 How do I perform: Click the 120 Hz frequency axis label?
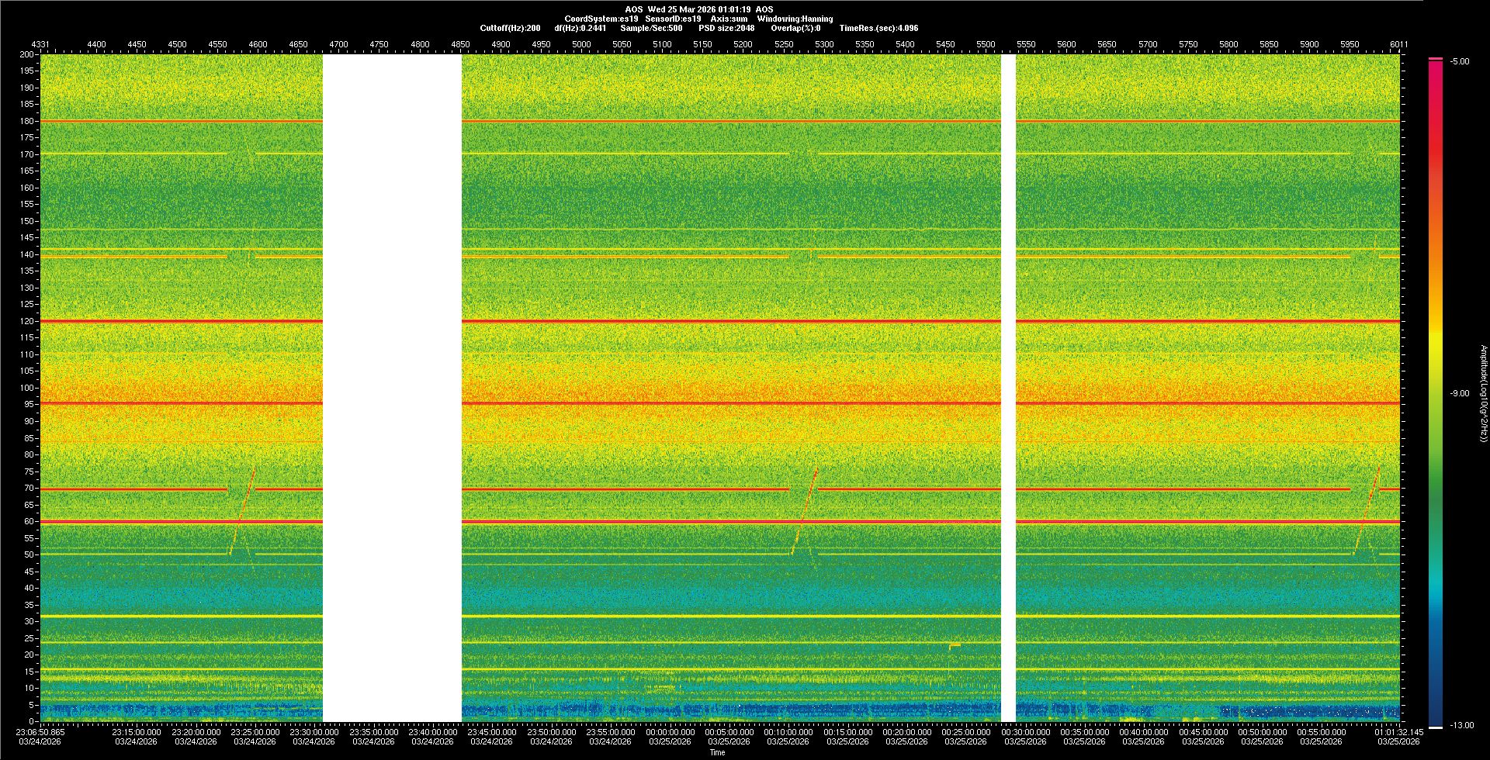(x=27, y=321)
